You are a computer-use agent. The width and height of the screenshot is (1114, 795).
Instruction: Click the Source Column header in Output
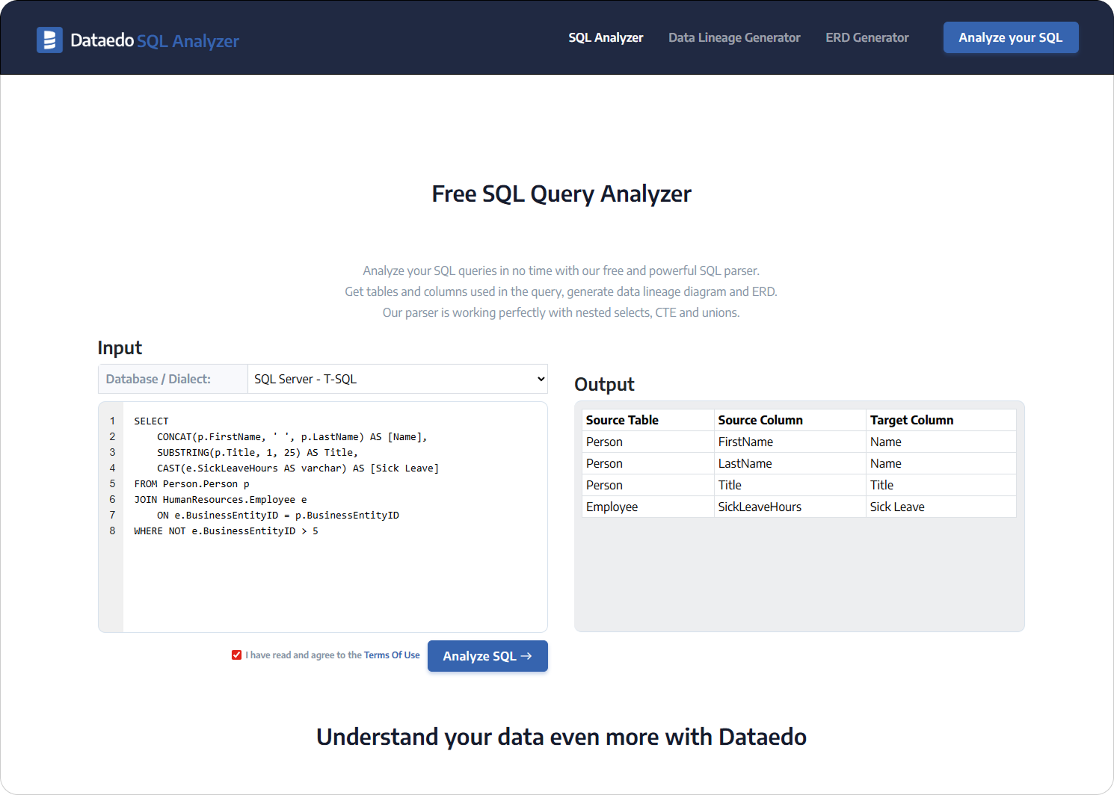click(x=760, y=419)
